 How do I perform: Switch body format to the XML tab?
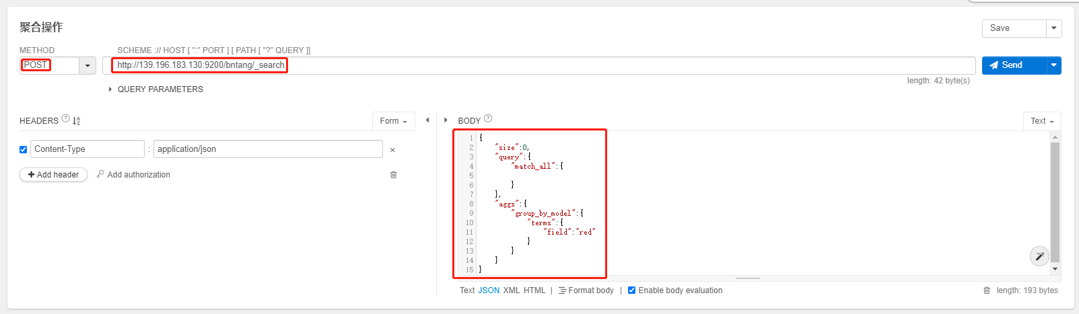point(512,290)
